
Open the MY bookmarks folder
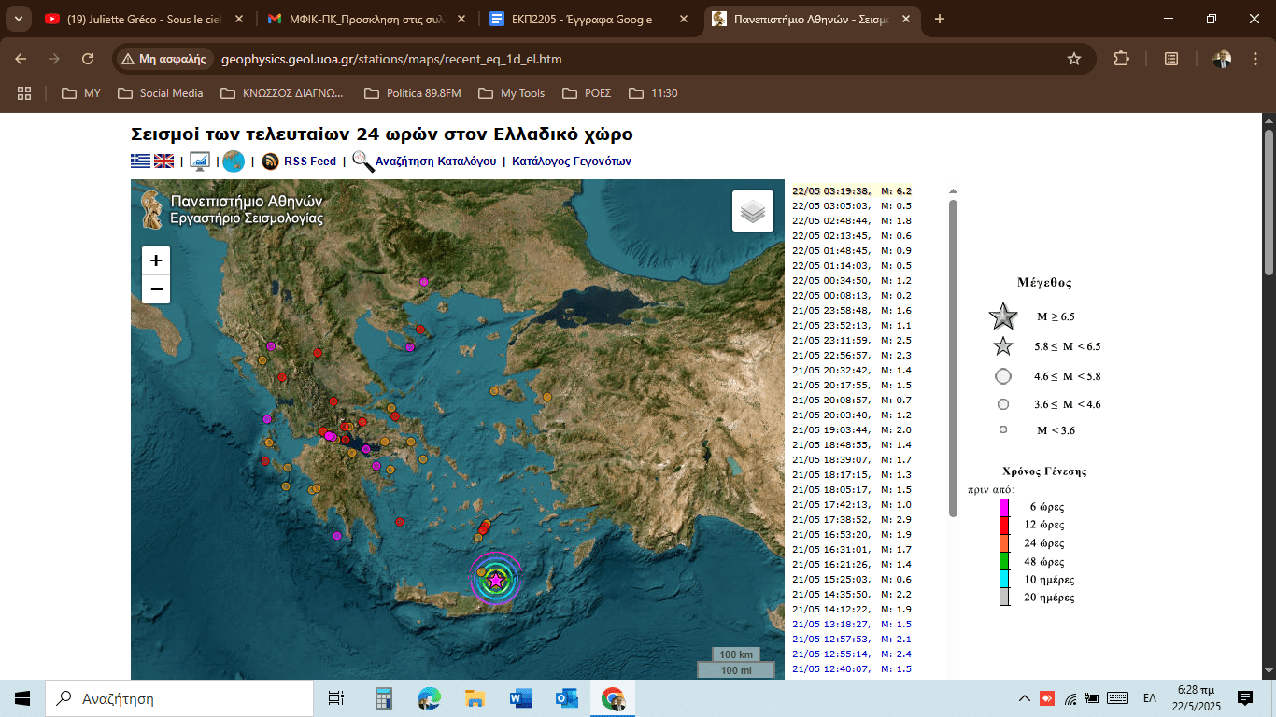(81, 93)
